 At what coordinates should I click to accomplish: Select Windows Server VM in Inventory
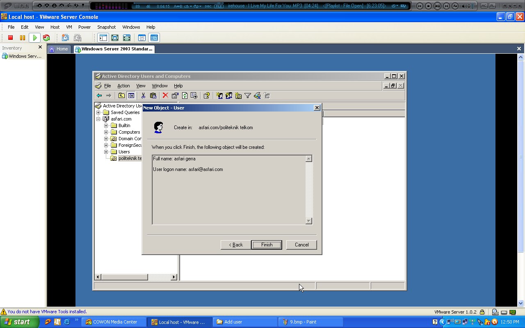click(x=22, y=56)
